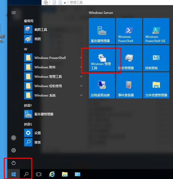The width and height of the screenshot is (173, 179).
Task: Open the quick access toolbar dropdown arrow in the window behind
Action: click(x=65, y=3)
